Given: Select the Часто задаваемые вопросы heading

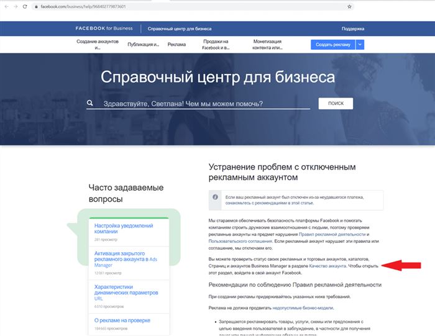Looking at the screenshot, I should [126, 193].
